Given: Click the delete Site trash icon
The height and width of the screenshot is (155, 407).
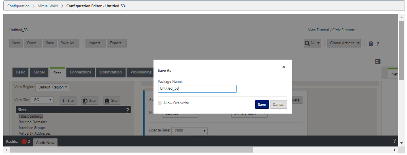Looking at the screenshot, I should 112,101.
